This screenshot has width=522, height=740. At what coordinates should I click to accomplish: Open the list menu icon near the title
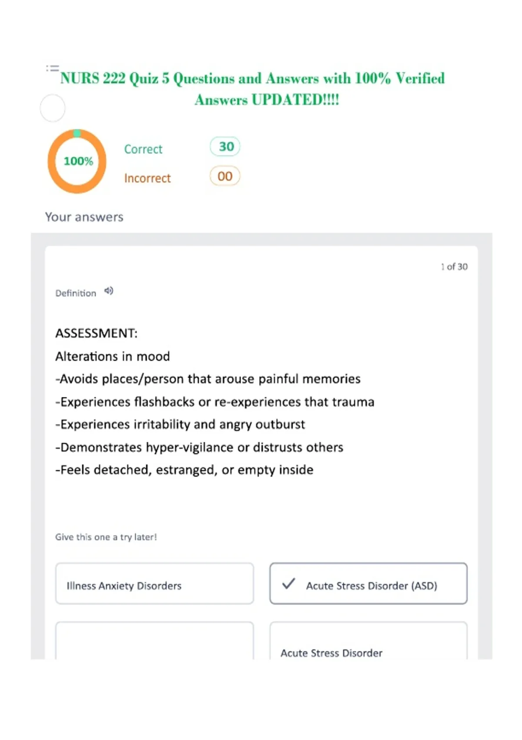pyautogui.click(x=52, y=68)
